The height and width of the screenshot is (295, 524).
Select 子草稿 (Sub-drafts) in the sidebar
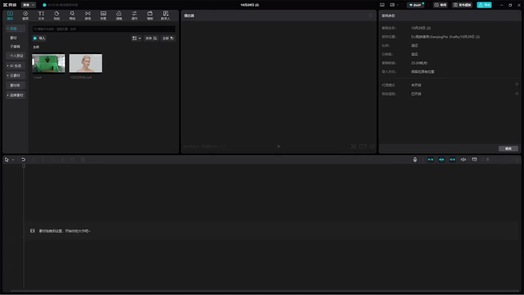click(x=15, y=47)
